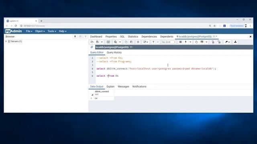Switch to the Statistics tab

[x=133, y=36]
